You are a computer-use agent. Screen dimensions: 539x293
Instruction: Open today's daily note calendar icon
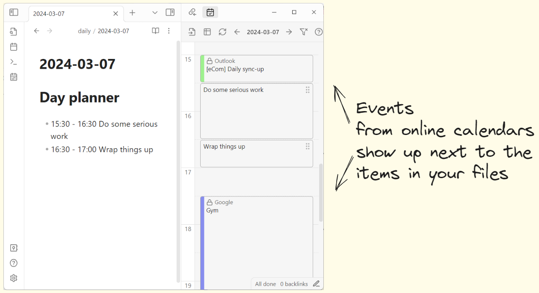tap(14, 47)
